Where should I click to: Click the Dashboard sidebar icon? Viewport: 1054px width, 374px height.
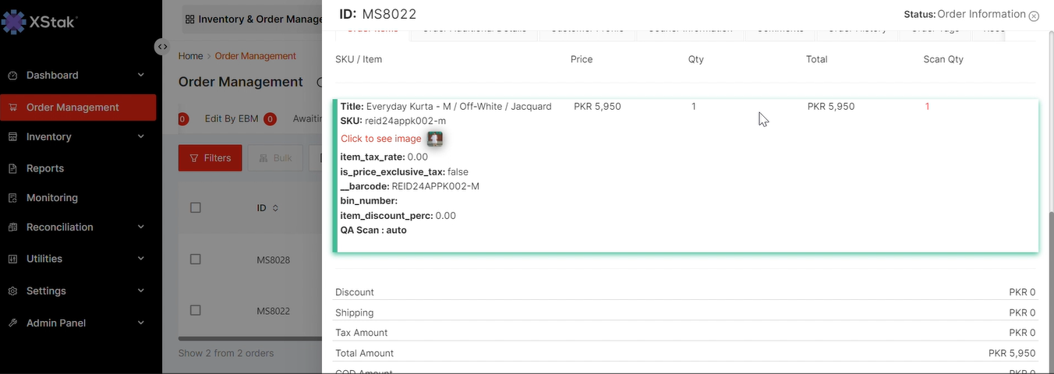(12, 76)
